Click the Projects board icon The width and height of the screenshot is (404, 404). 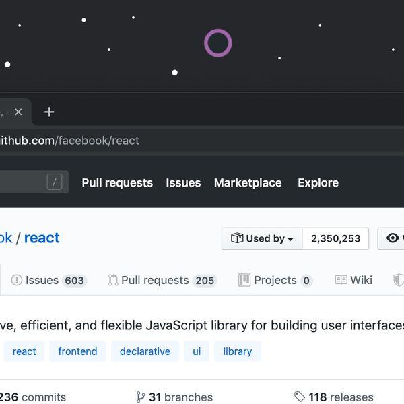pyautogui.click(x=244, y=280)
